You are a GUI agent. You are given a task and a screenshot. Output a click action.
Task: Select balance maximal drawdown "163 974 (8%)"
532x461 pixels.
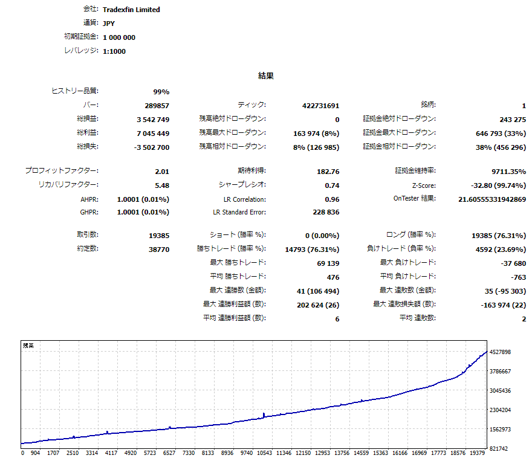coord(316,134)
